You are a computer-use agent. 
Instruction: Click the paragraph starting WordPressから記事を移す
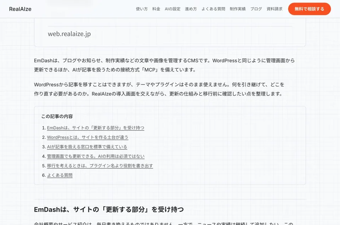(159, 89)
